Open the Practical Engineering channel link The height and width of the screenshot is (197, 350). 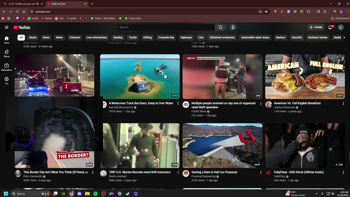pyautogui.click(x=203, y=176)
